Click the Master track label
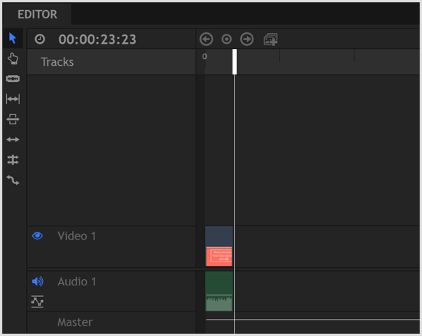 (x=75, y=322)
